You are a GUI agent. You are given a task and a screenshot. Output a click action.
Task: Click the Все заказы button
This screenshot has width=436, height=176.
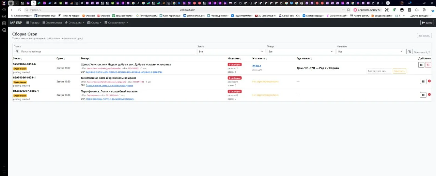point(424,35)
